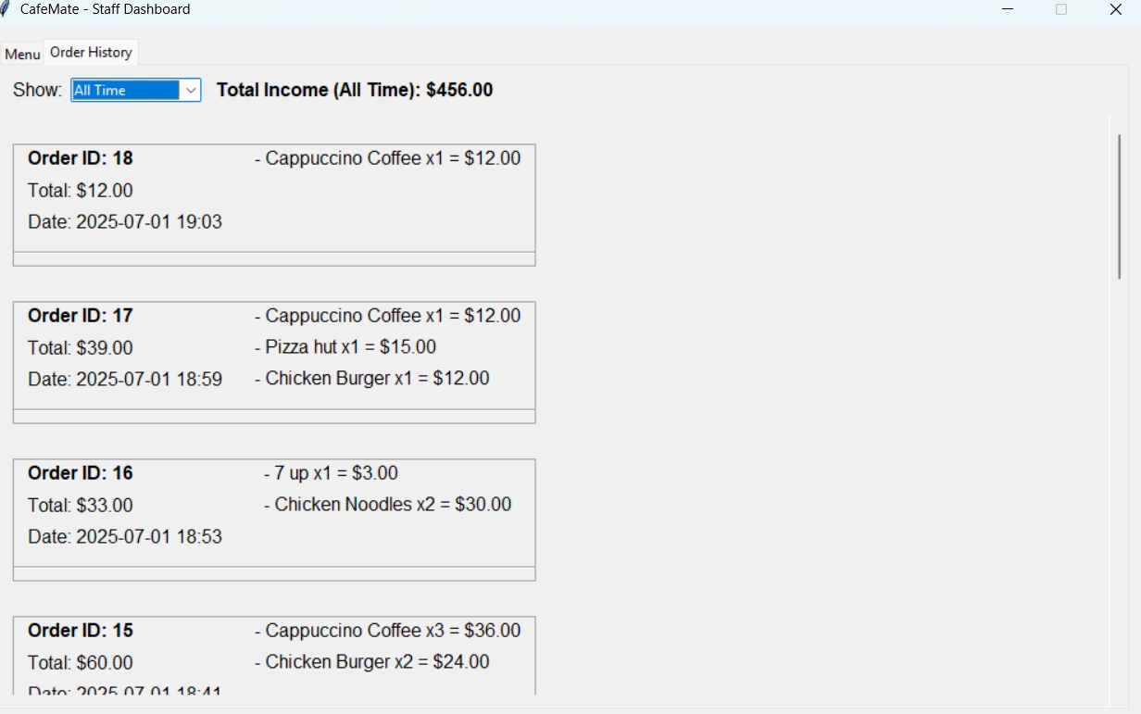
Task: Click the Chicken Burger x1 = $12.00 item
Action: pos(371,379)
